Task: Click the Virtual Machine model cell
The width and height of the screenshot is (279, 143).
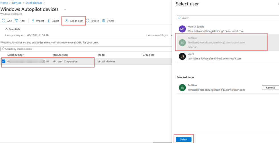Action: click(106, 61)
